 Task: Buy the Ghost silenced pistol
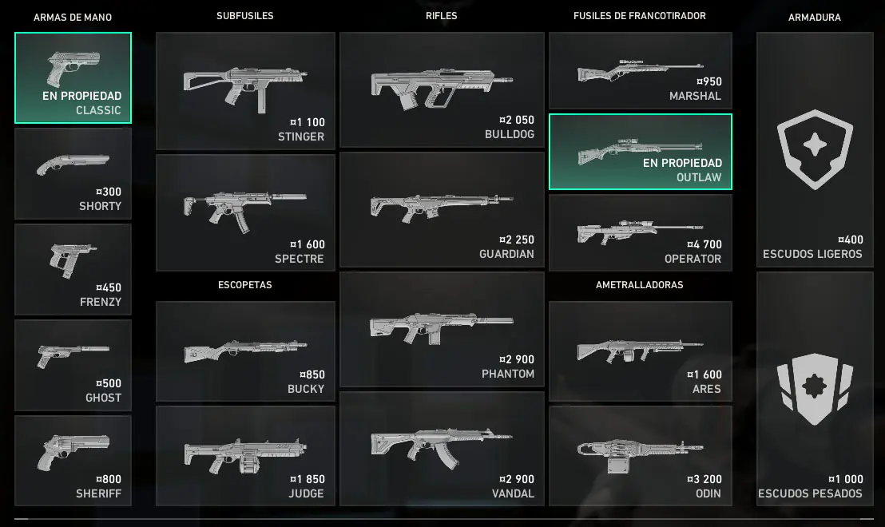[x=73, y=366]
